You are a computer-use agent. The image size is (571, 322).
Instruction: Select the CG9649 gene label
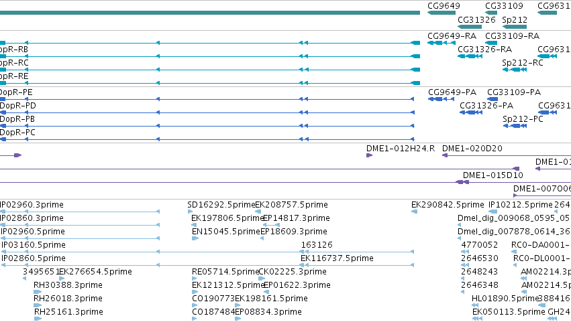444,6
